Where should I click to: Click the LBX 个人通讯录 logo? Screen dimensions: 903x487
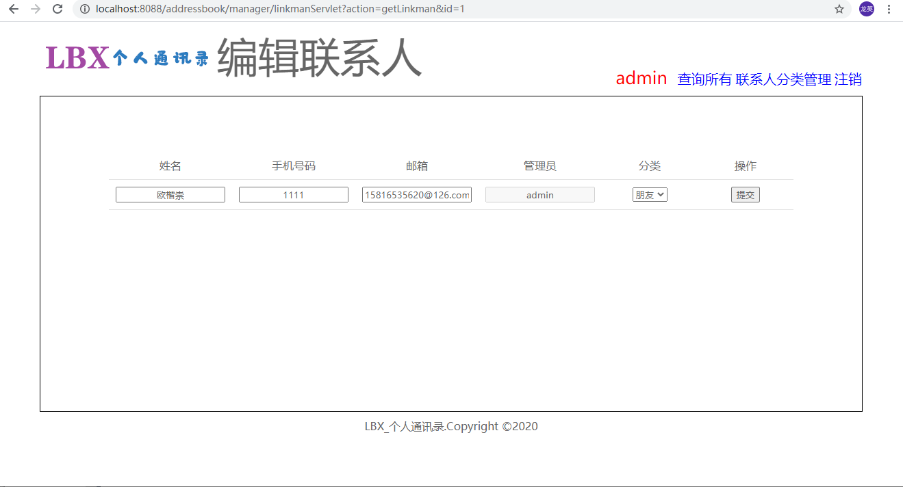coord(127,58)
